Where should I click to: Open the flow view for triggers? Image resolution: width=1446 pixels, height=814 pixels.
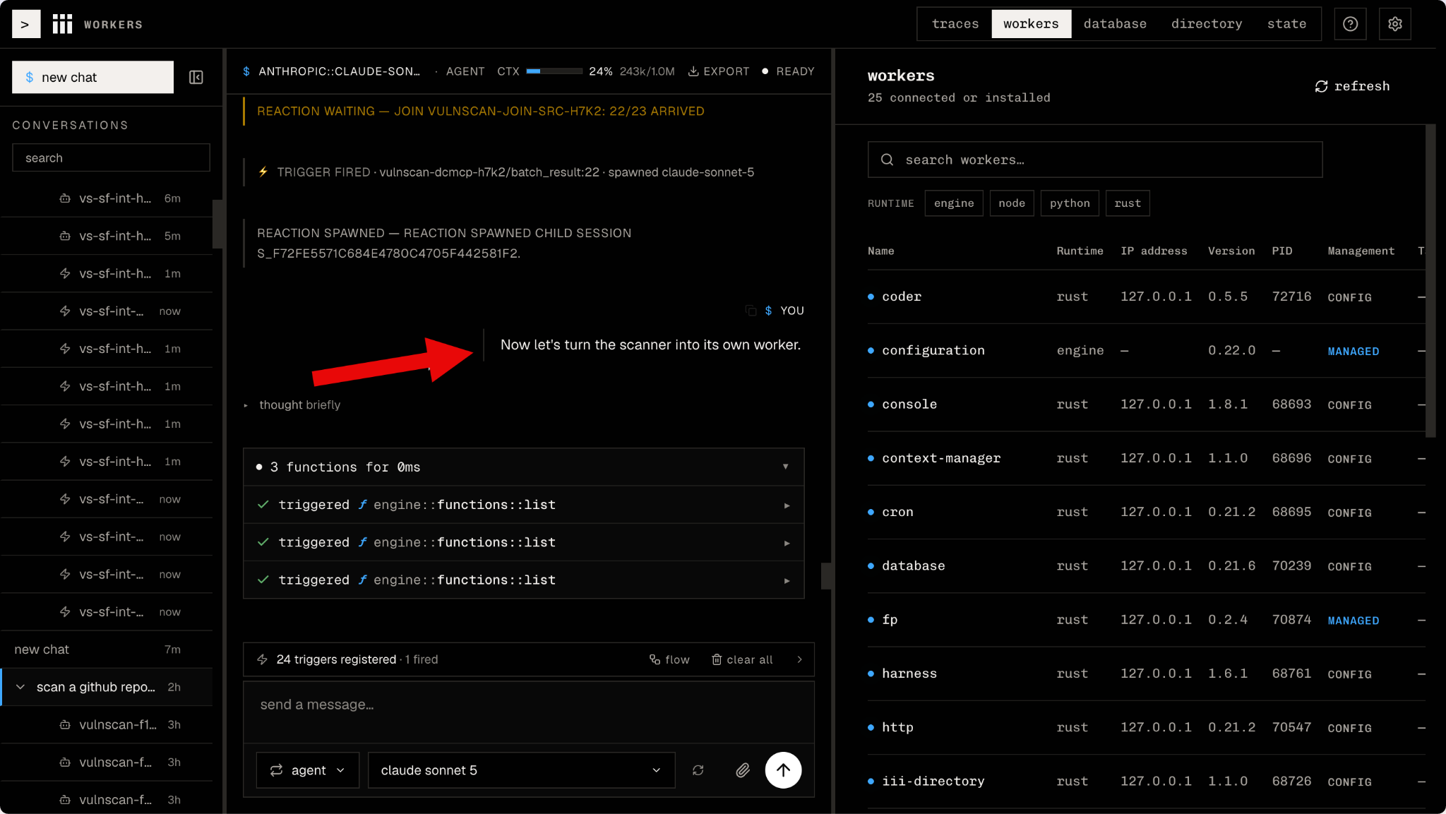tap(669, 659)
